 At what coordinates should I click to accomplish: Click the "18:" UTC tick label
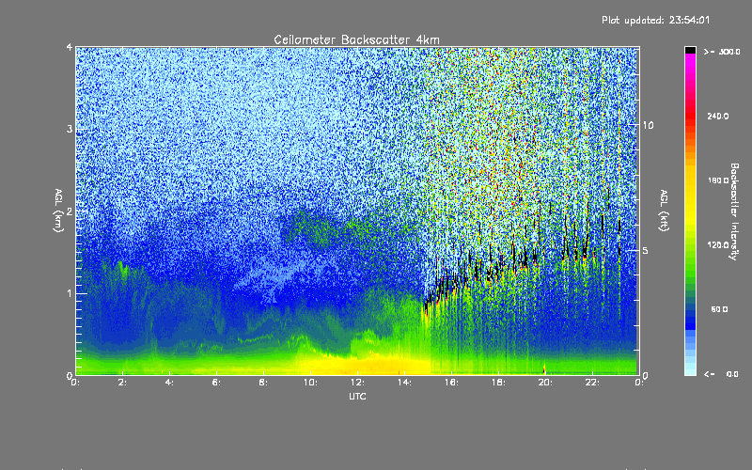click(x=498, y=383)
